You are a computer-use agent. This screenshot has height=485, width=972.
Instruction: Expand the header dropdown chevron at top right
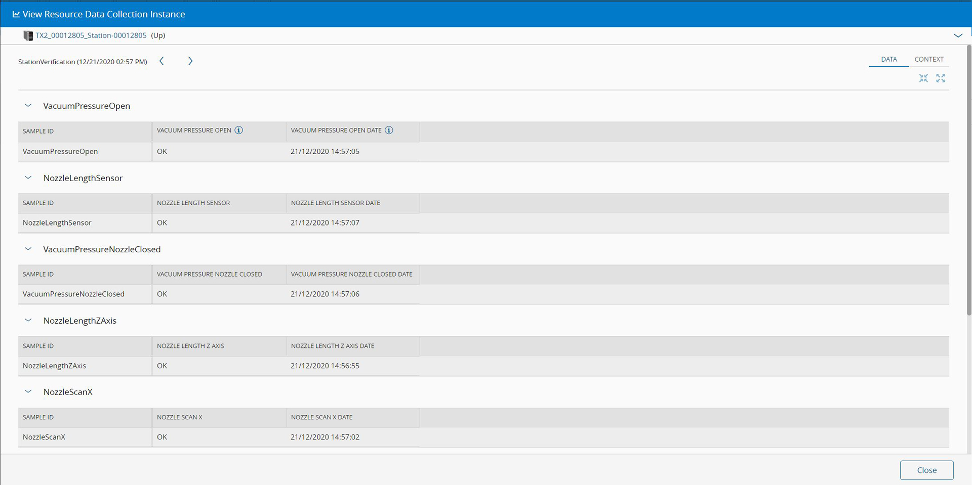(958, 35)
